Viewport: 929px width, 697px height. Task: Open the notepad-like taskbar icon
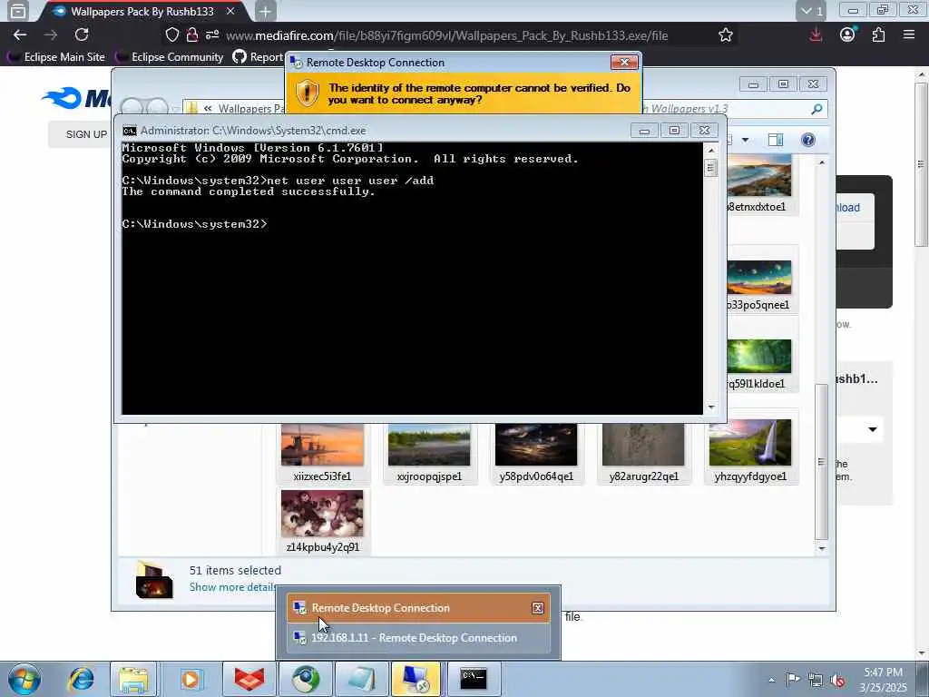coord(361,679)
